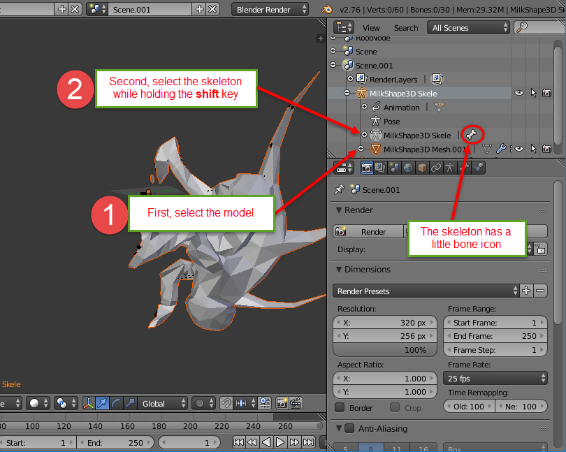
Task: Toggle the snap magnet in the 3D view header
Action: point(226,403)
